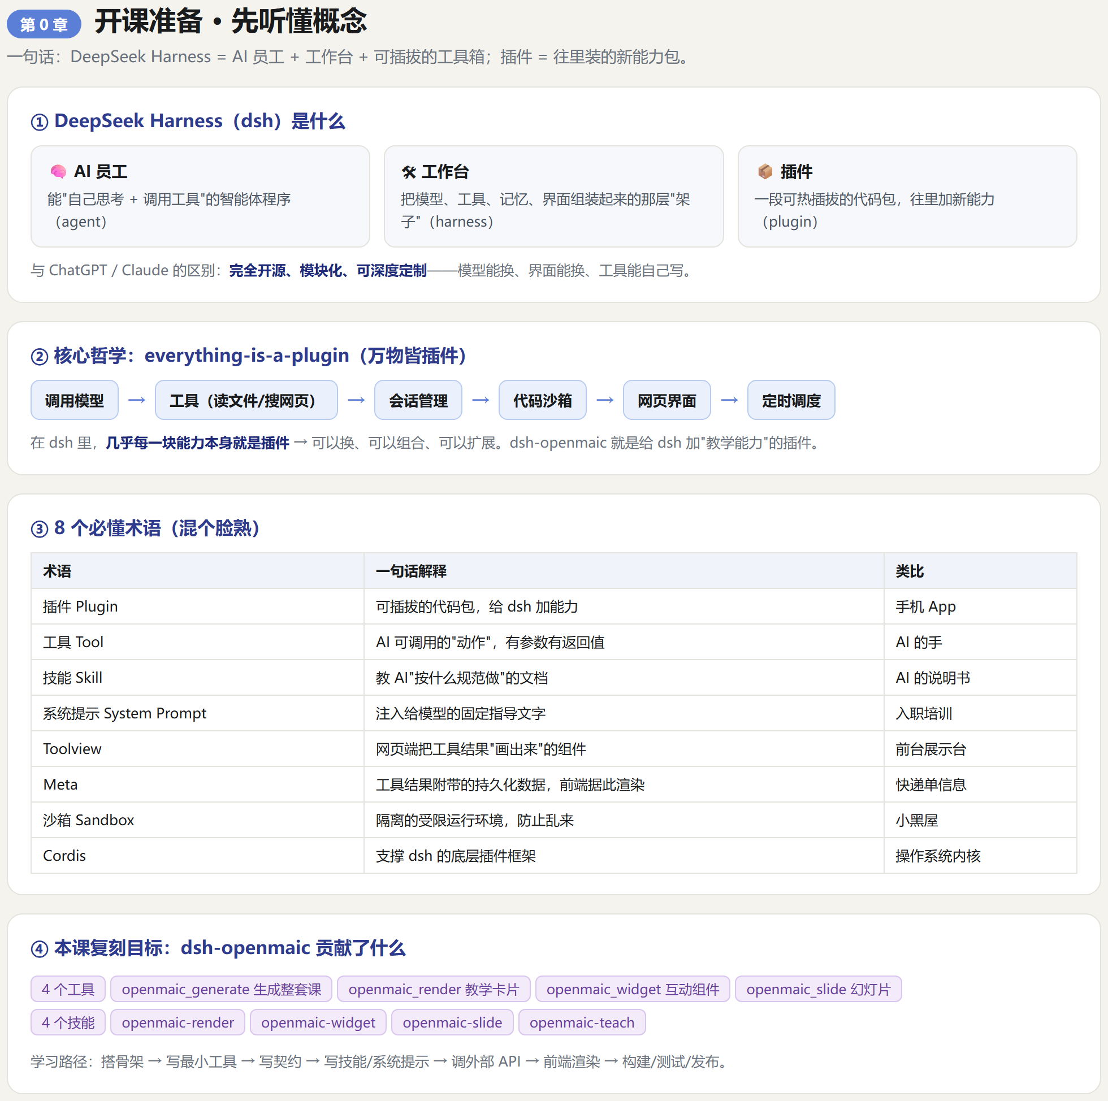Click the Cordis table cell
Viewport: 1108px width, 1101px height.
(x=197, y=856)
